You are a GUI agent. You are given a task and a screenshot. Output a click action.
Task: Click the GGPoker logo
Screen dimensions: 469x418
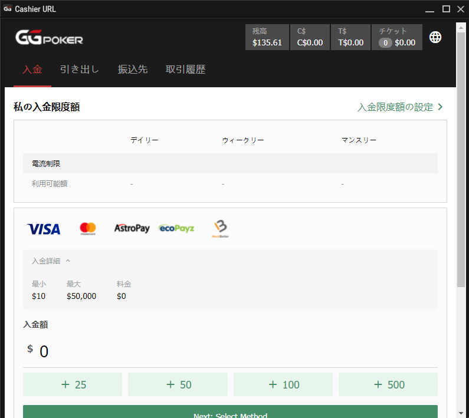pos(50,37)
